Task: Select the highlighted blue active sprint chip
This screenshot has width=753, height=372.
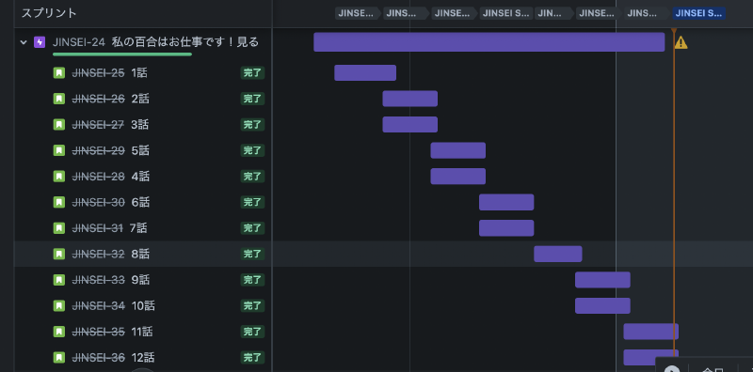Action: point(698,13)
